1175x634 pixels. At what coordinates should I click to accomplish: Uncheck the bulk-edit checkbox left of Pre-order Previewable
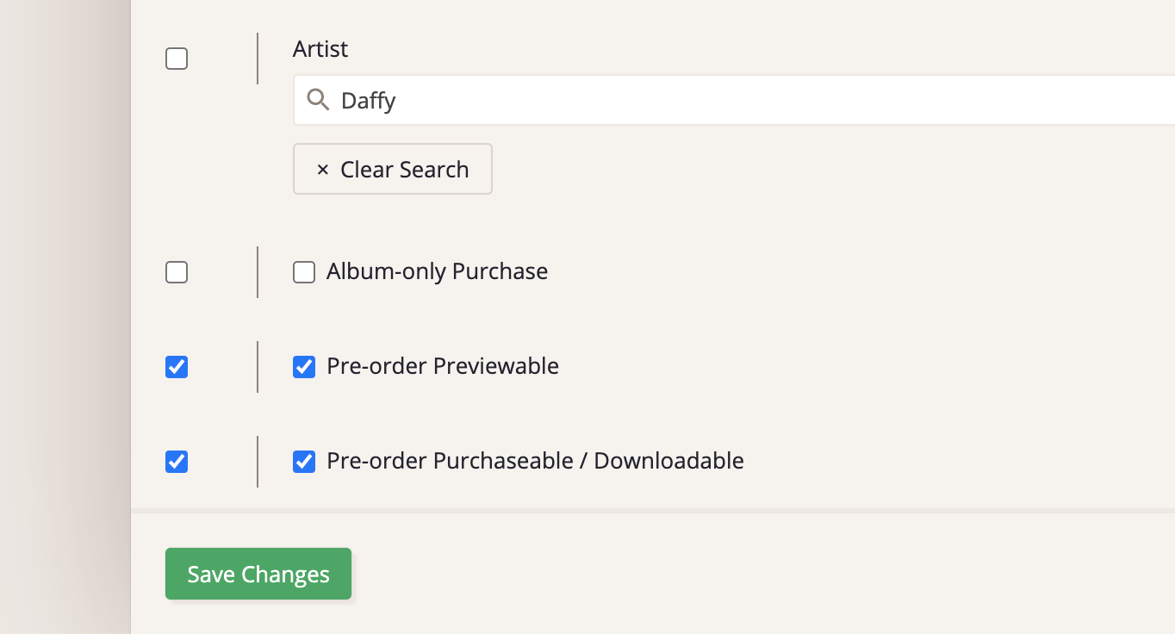coord(177,367)
